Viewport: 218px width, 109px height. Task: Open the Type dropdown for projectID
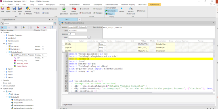[105, 47]
